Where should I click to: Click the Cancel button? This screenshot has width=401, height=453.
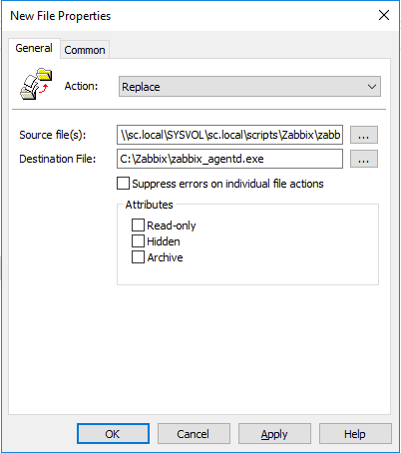[194, 434]
